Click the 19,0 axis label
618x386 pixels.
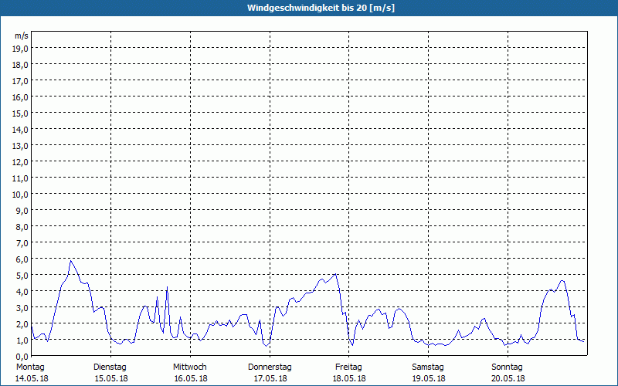pos(21,49)
